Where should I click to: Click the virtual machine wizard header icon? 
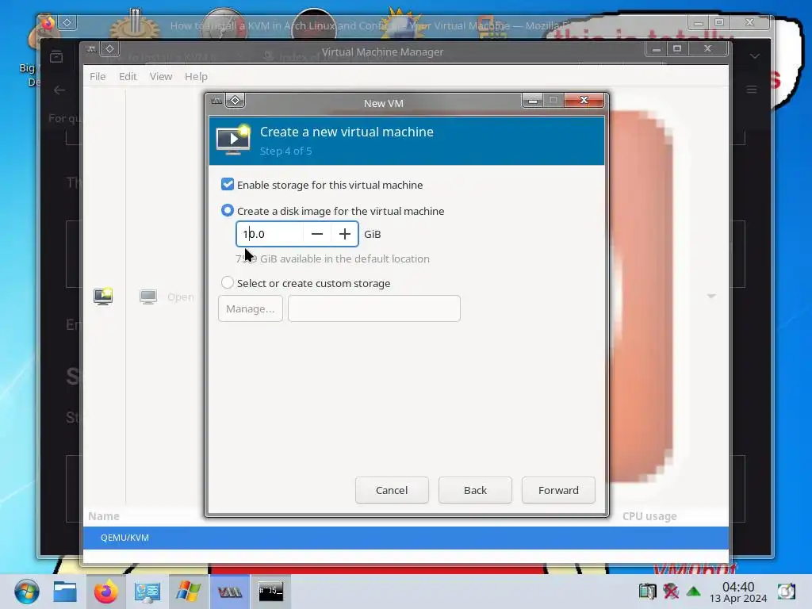tap(233, 140)
